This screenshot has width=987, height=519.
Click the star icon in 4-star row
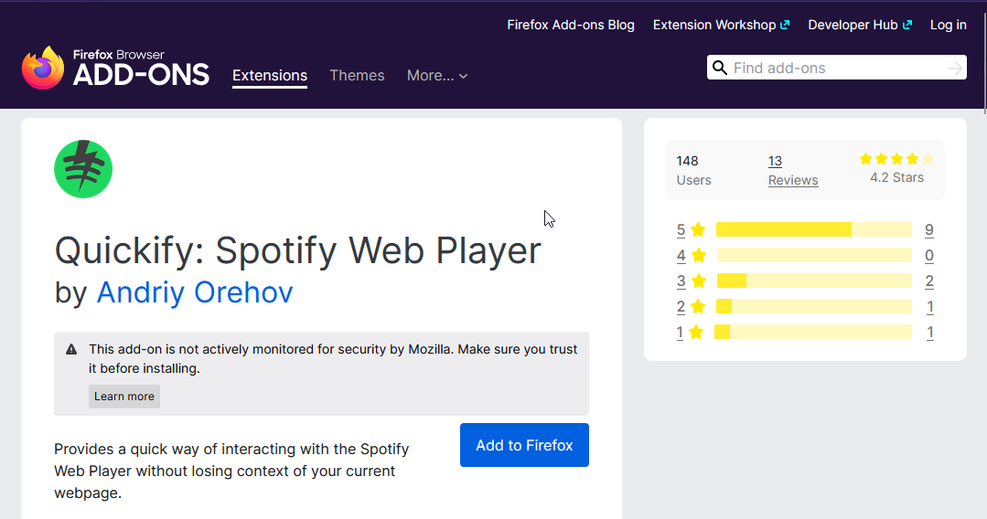699,256
